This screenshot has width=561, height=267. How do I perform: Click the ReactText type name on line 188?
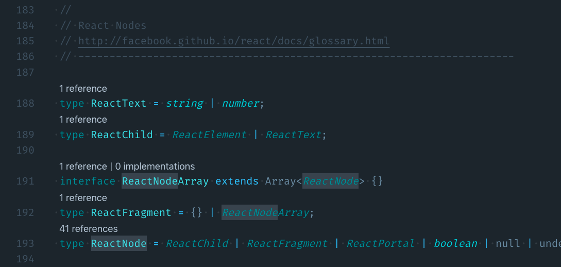[119, 104]
